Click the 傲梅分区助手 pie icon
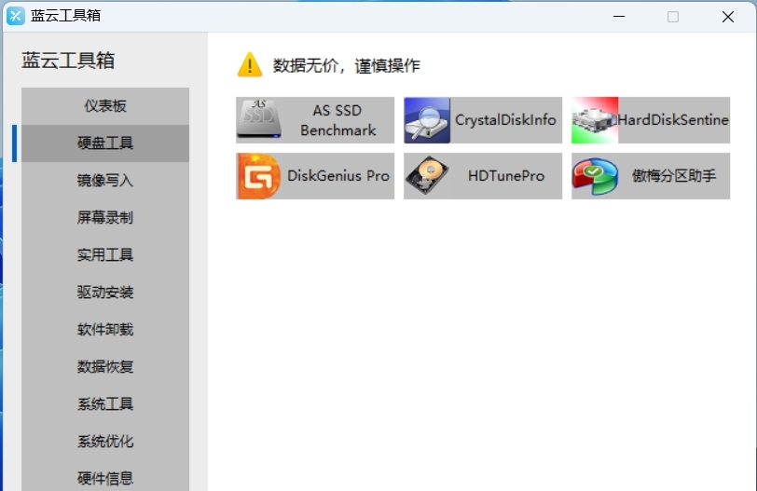This screenshot has width=757, height=491. pos(595,176)
